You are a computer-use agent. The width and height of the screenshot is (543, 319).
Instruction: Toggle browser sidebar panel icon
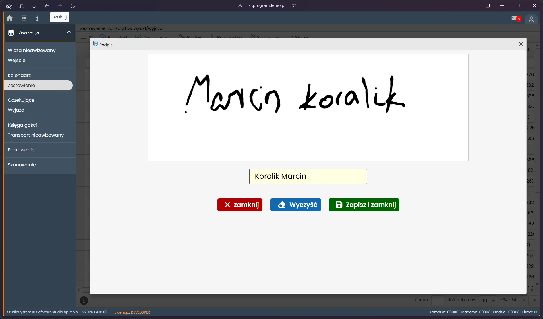[x=21, y=6]
